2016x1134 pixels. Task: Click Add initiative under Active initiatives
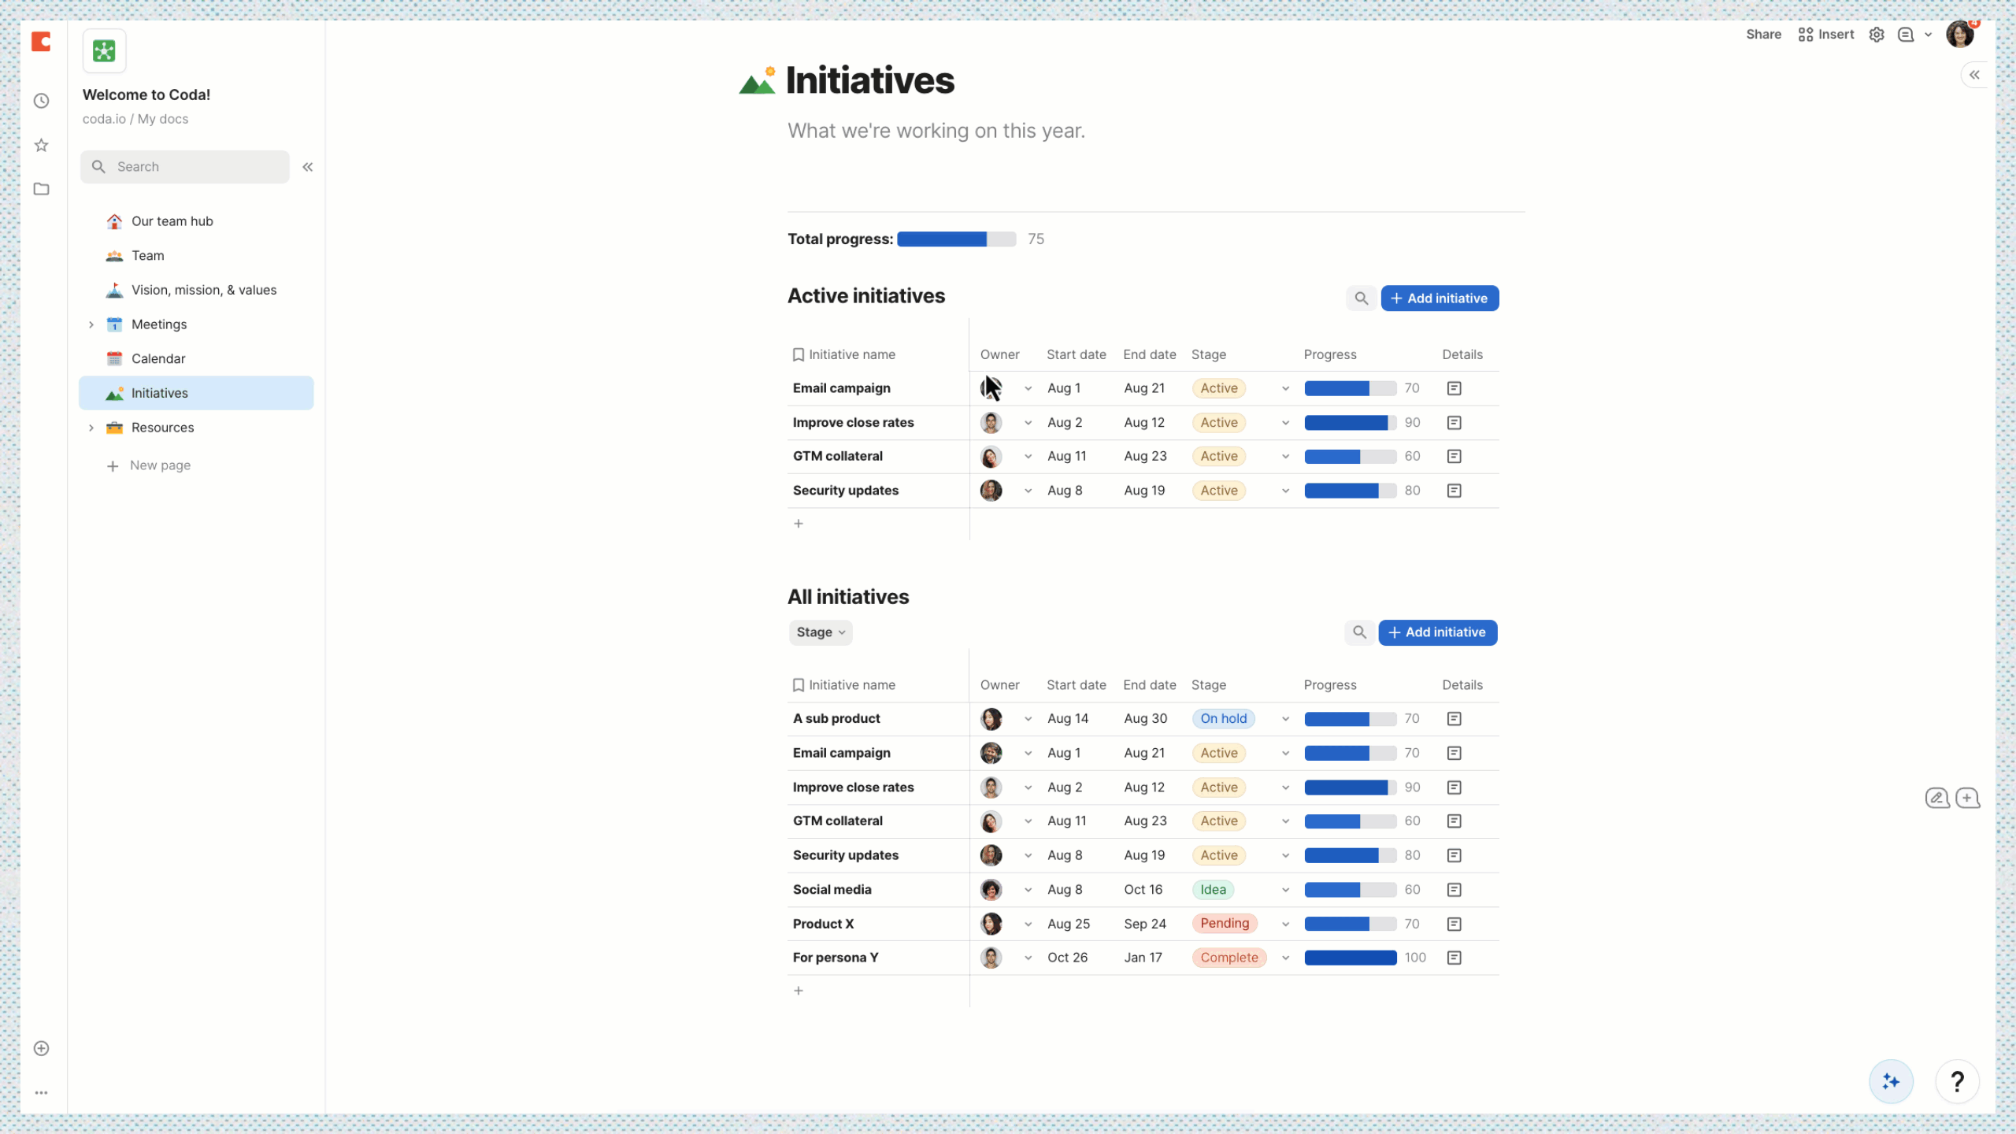tap(1440, 298)
